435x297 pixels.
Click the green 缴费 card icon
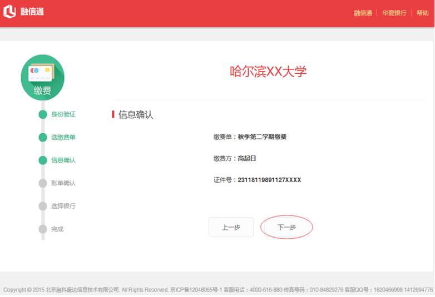coord(42,78)
